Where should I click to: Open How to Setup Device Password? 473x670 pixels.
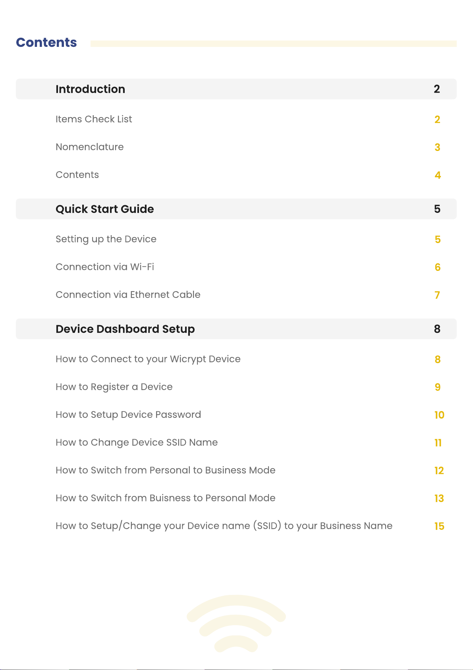tap(128, 415)
